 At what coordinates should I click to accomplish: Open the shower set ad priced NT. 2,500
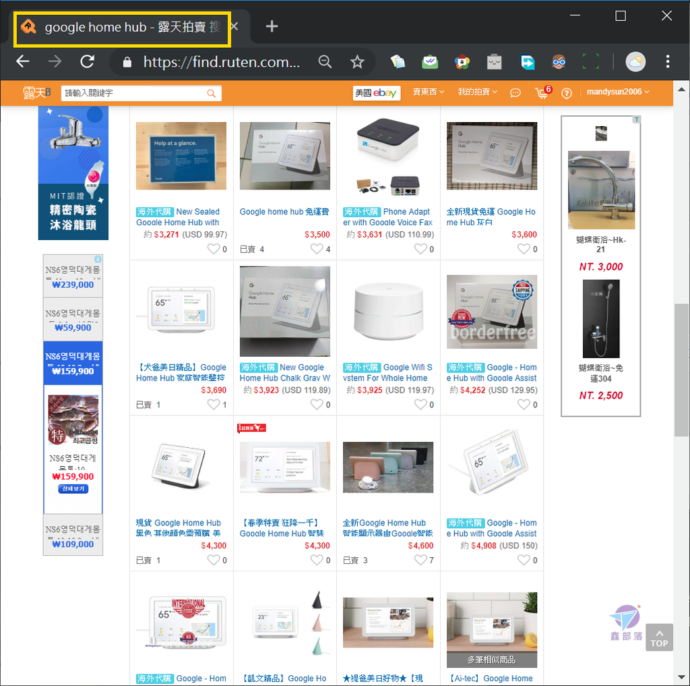(x=600, y=341)
